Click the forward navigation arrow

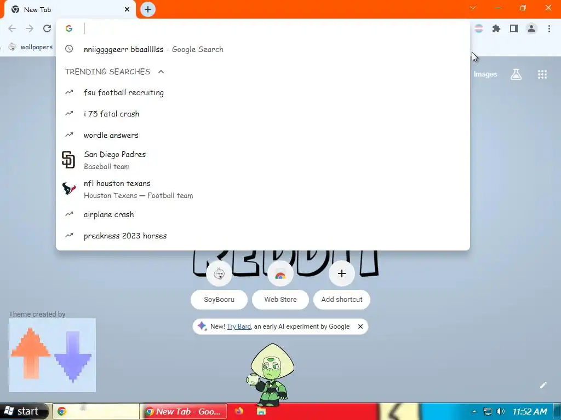click(30, 28)
